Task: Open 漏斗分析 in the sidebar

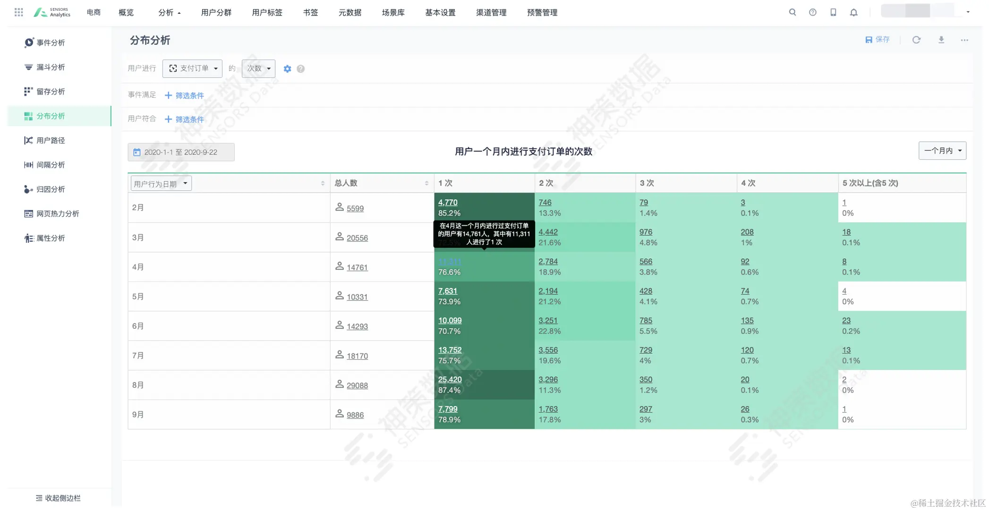Action: [51, 67]
